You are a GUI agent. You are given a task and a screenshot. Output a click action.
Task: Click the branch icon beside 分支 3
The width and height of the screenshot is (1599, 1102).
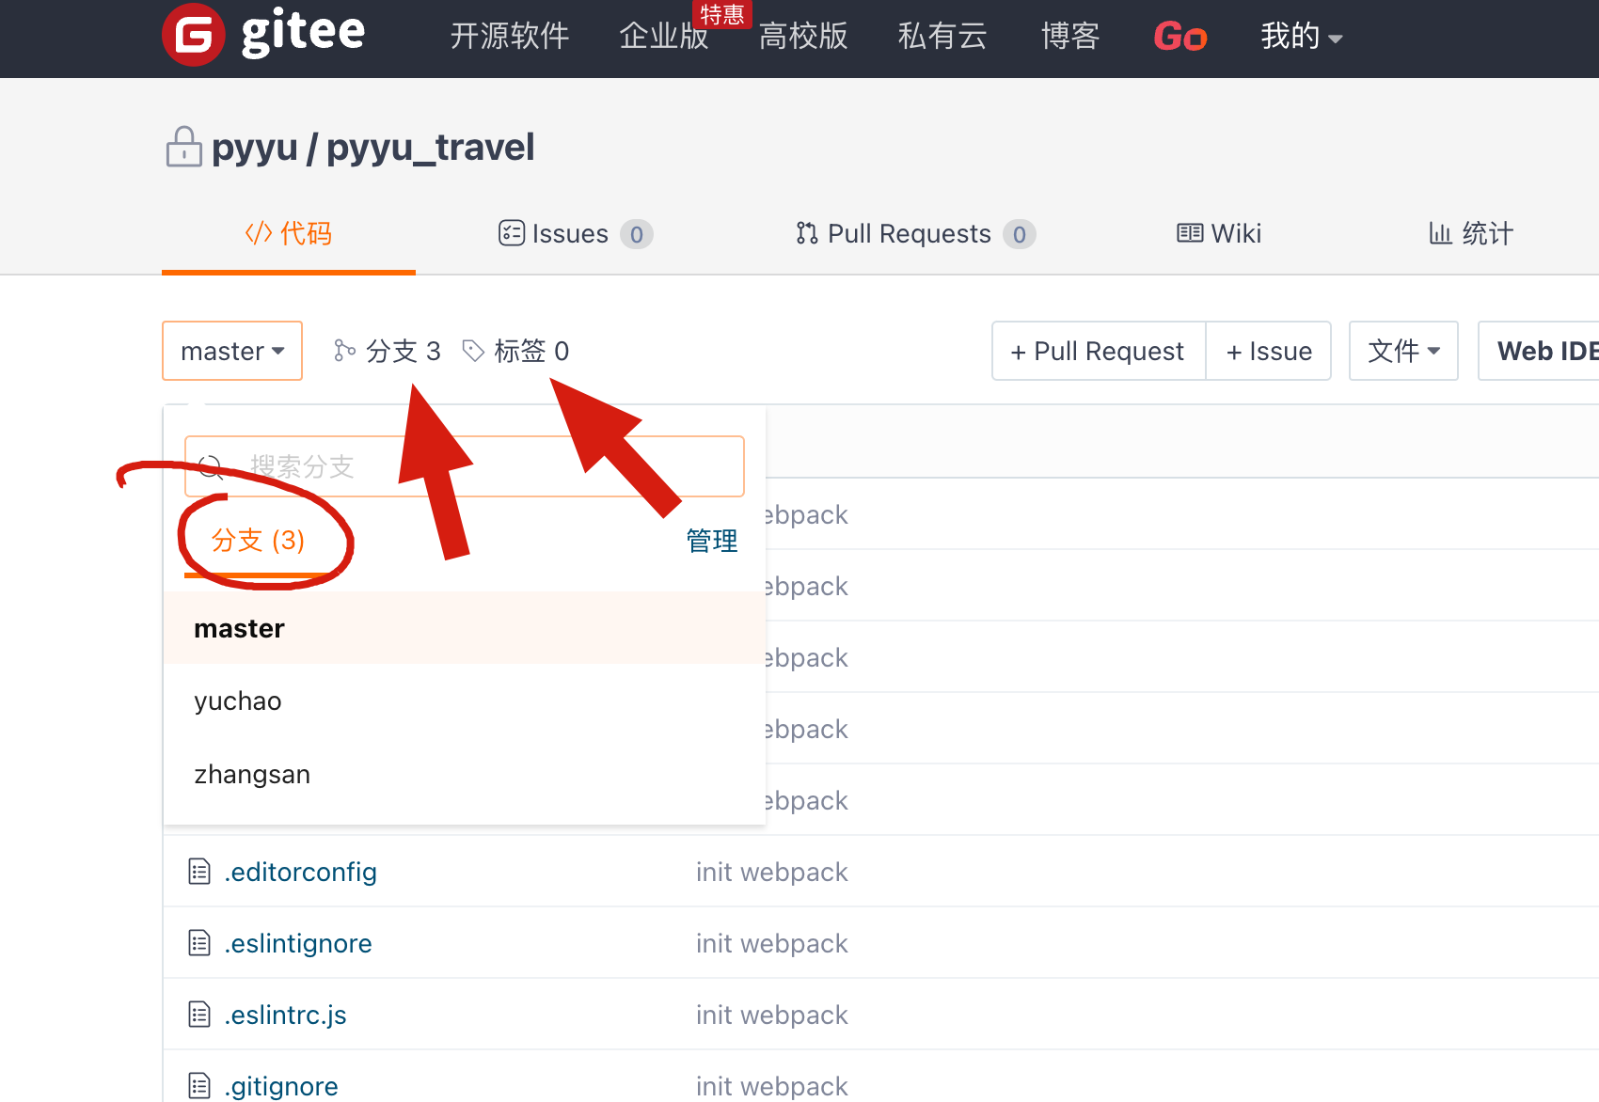pos(344,351)
